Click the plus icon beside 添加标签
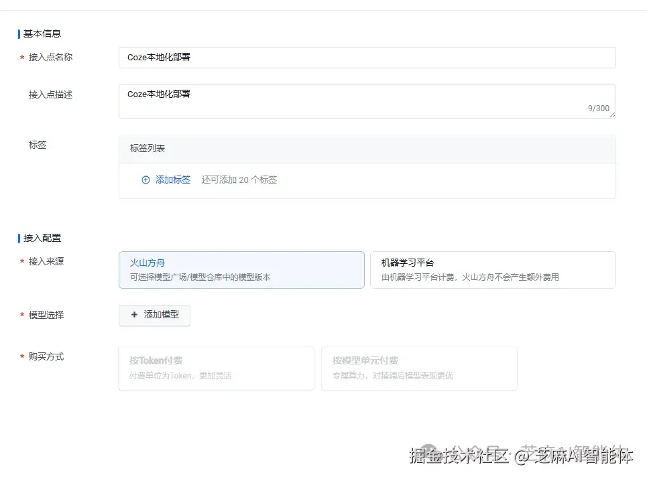This screenshot has height=479, width=647. point(145,180)
